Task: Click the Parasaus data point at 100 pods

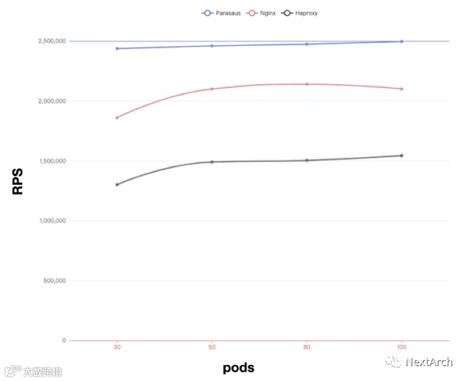Action: coord(402,42)
